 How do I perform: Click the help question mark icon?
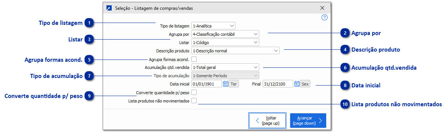pos(324,17)
